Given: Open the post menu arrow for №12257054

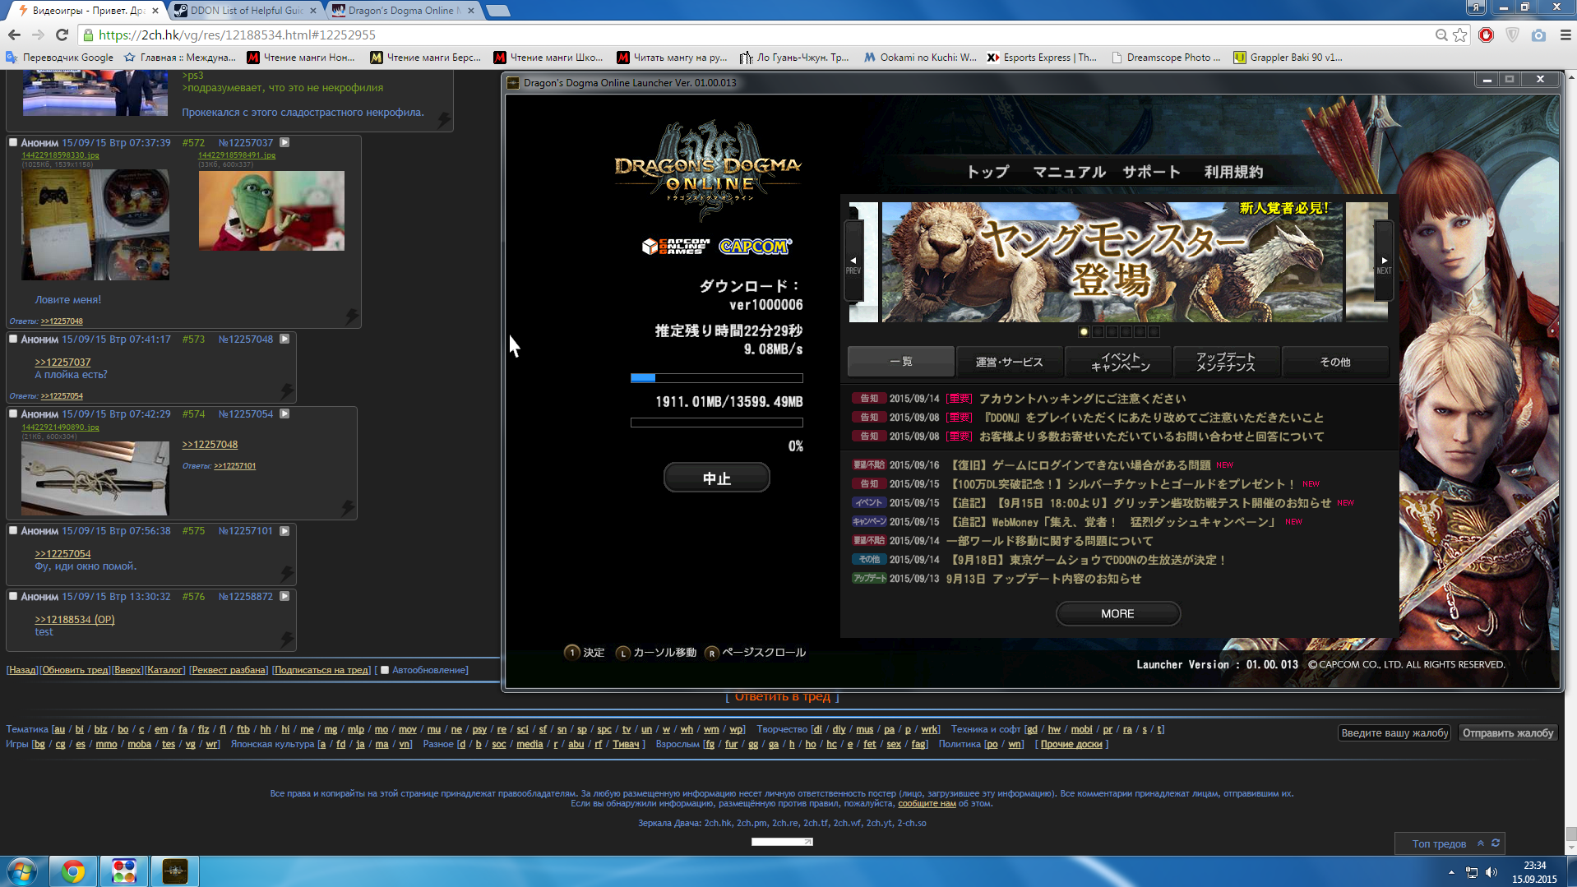Looking at the screenshot, I should tap(284, 413).
